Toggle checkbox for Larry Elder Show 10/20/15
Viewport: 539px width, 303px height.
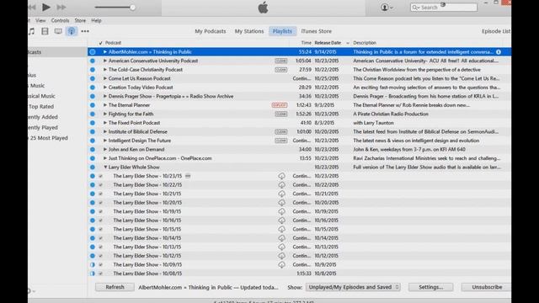pos(101,203)
